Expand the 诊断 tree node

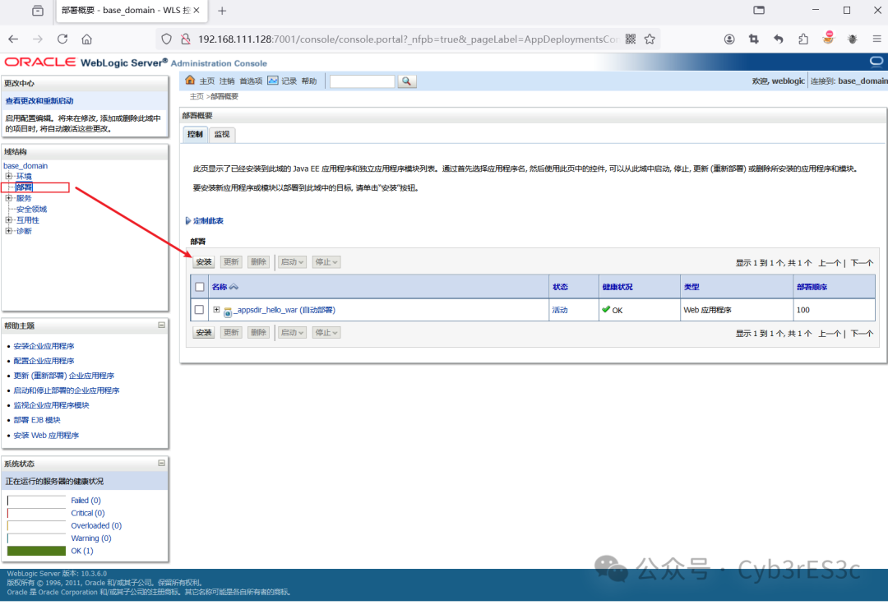click(8, 231)
